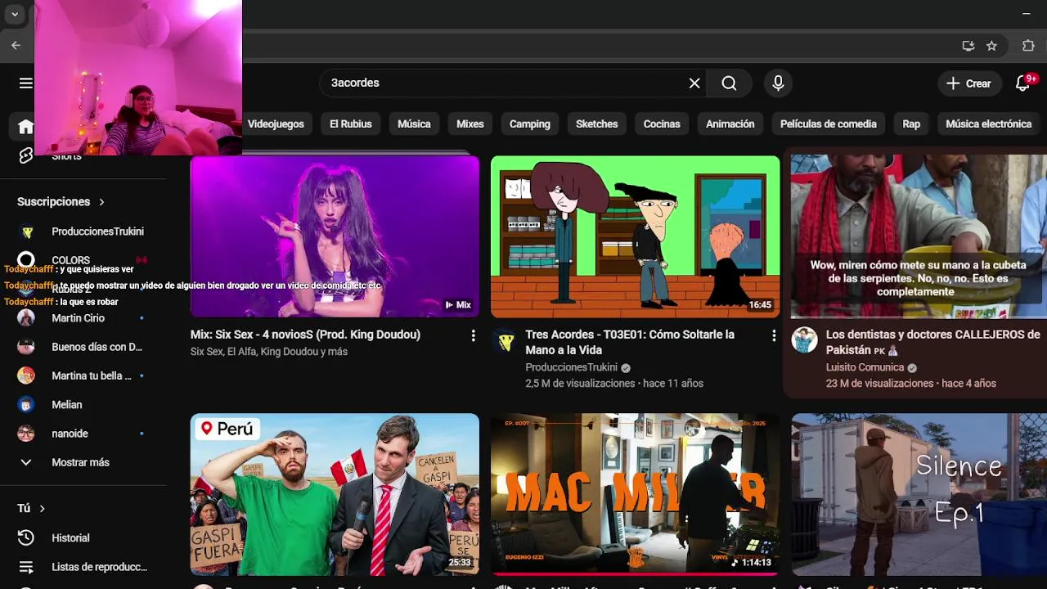Select the Música filter chip
This screenshot has width=1047, height=589.
coord(414,124)
